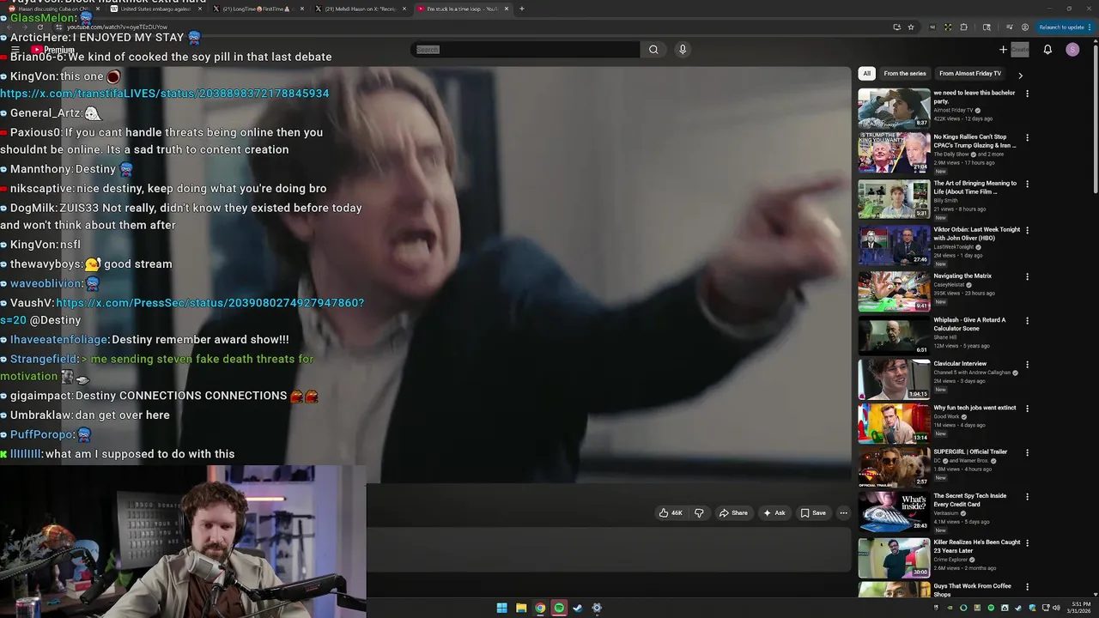The image size is (1099, 618).
Task: Open Spotify from the taskbar
Action: (x=559, y=608)
